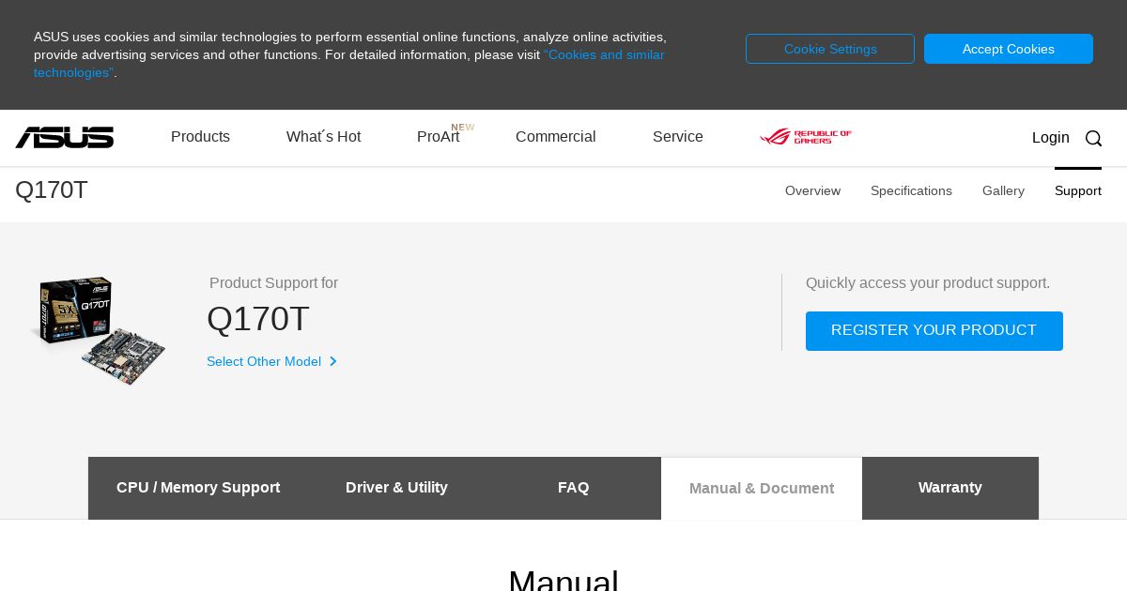Image resolution: width=1127 pixels, height=591 pixels.
Task: Select the Manual & Document tab
Action: (762, 488)
